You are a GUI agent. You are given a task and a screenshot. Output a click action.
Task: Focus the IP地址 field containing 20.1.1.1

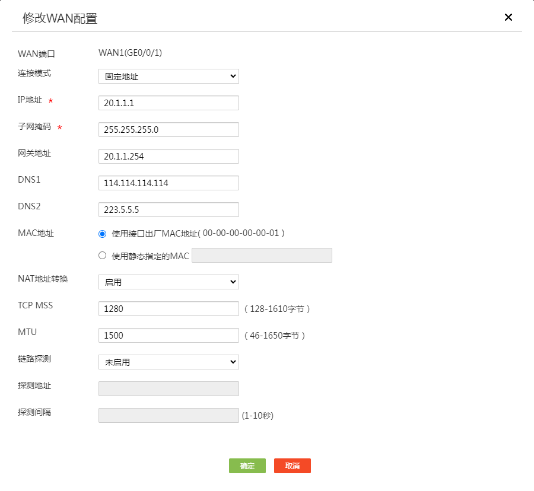point(169,103)
